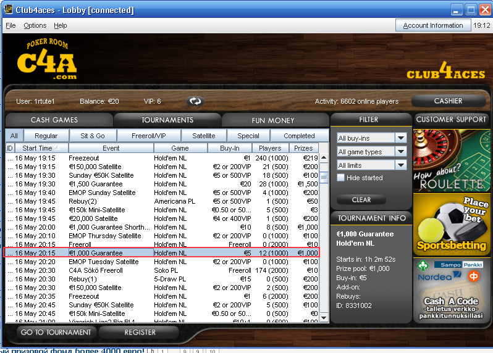Sort by the ID column header
This screenshot has width=493, height=353.
click(x=10, y=148)
